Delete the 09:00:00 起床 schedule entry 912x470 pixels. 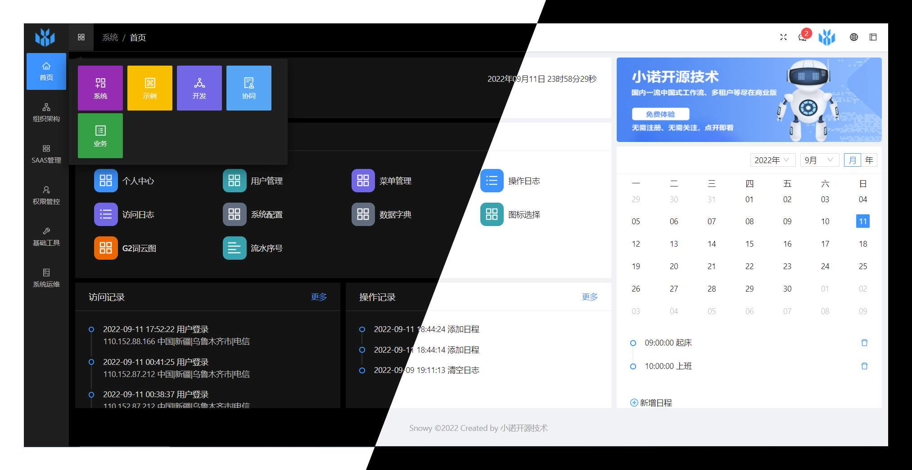(864, 343)
